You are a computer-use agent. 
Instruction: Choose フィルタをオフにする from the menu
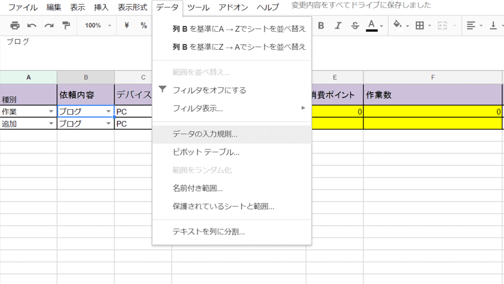pyautogui.click(x=209, y=90)
